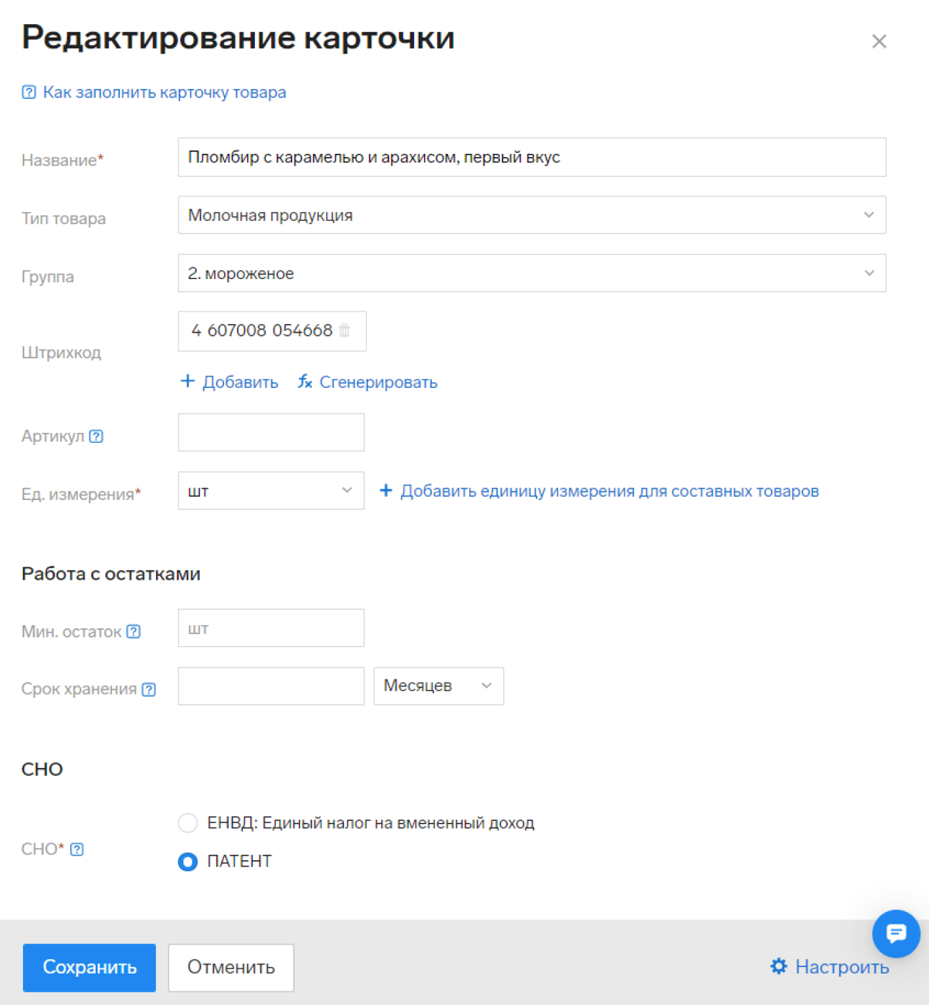Click the Тип товара dropdown chevron
Screen dimensions: 929x1005
pyautogui.click(x=869, y=215)
